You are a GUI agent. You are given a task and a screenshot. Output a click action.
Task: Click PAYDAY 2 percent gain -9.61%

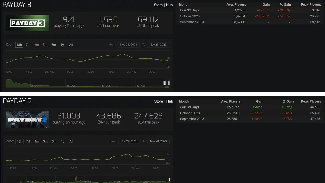(x=288, y=113)
